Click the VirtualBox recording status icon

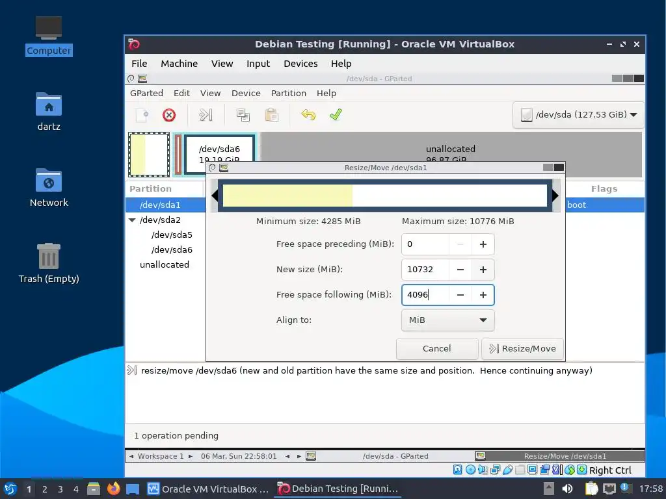[x=544, y=470]
